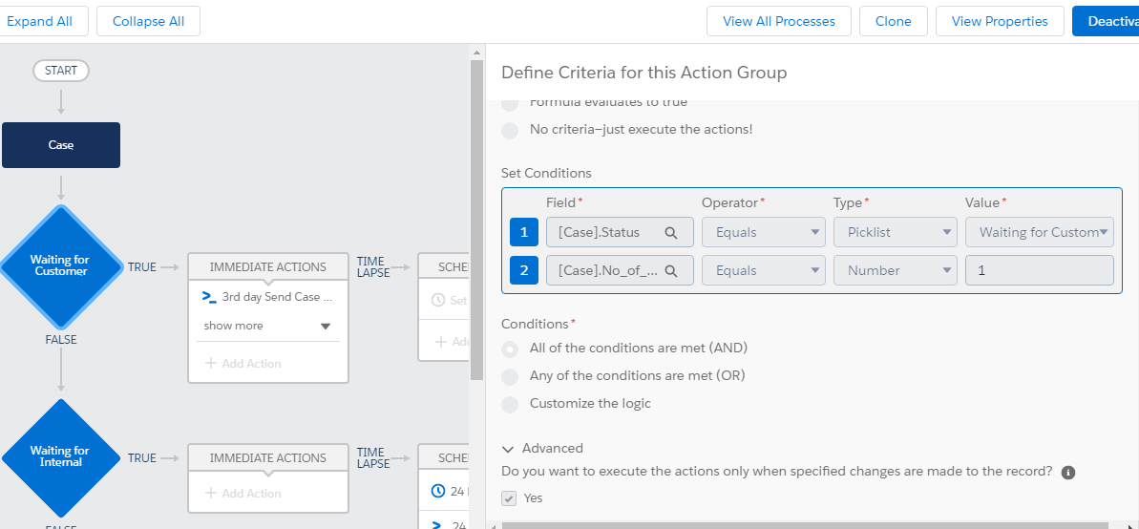Toggle the Yes checkbox under Advanced
This screenshot has width=1139, height=529.
pyautogui.click(x=510, y=497)
